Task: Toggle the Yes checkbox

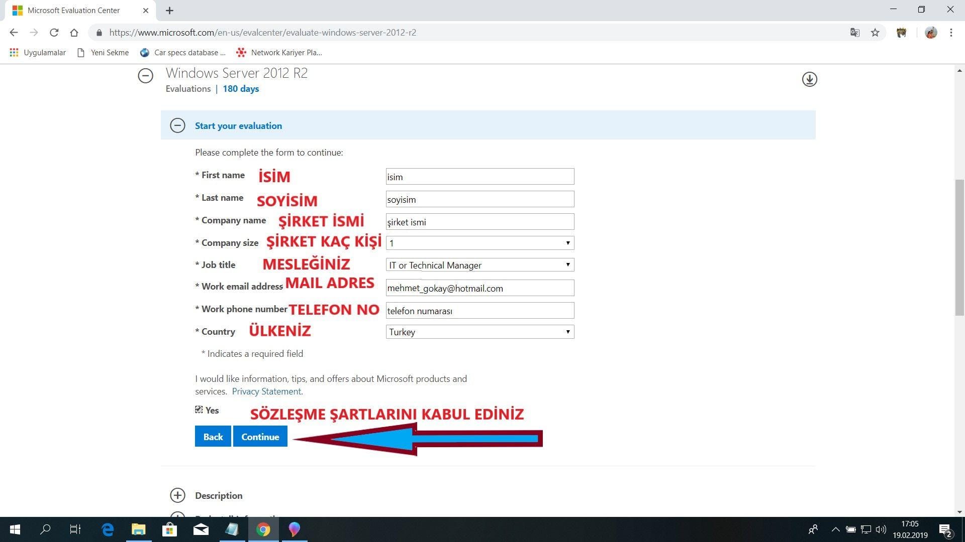Action: point(199,410)
